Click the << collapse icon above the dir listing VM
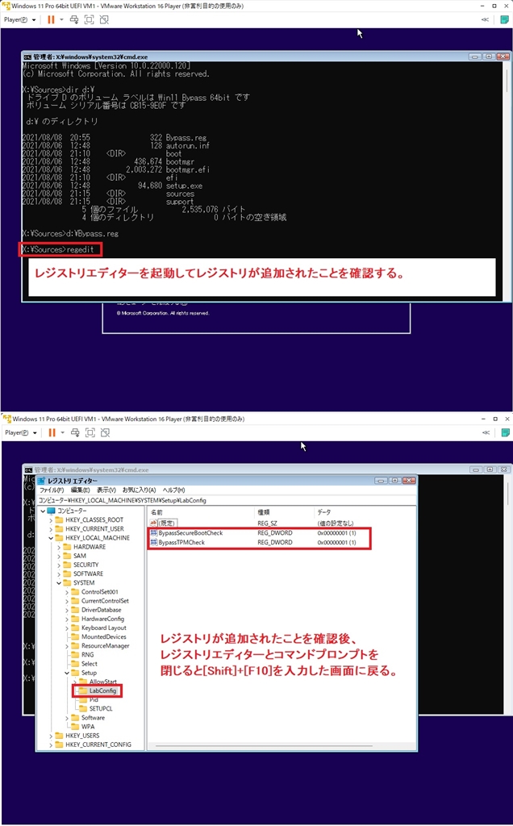This screenshot has height=826, width=513. click(485, 19)
